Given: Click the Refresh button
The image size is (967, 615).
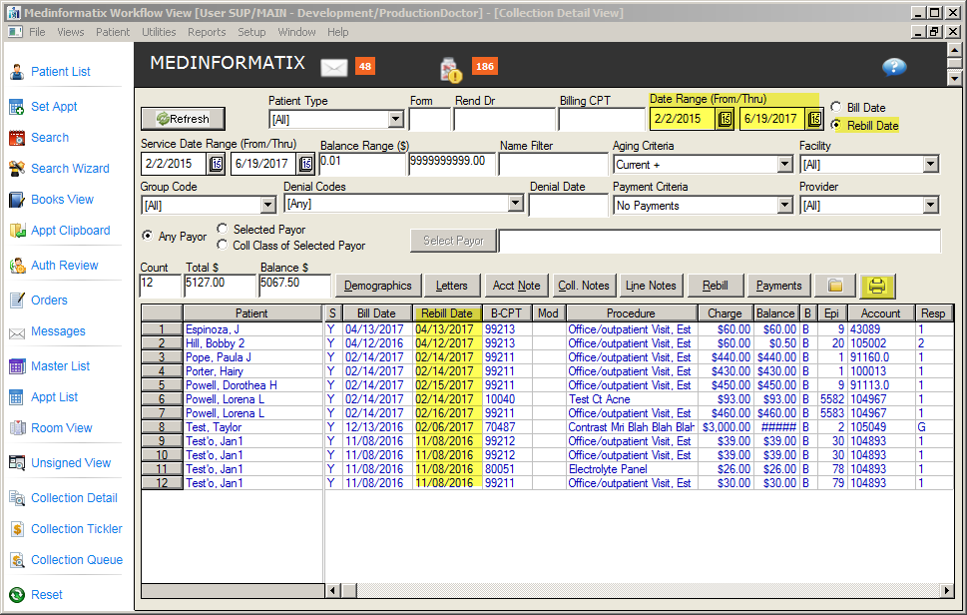Looking at the screenshot, I should tap(183, 119).
